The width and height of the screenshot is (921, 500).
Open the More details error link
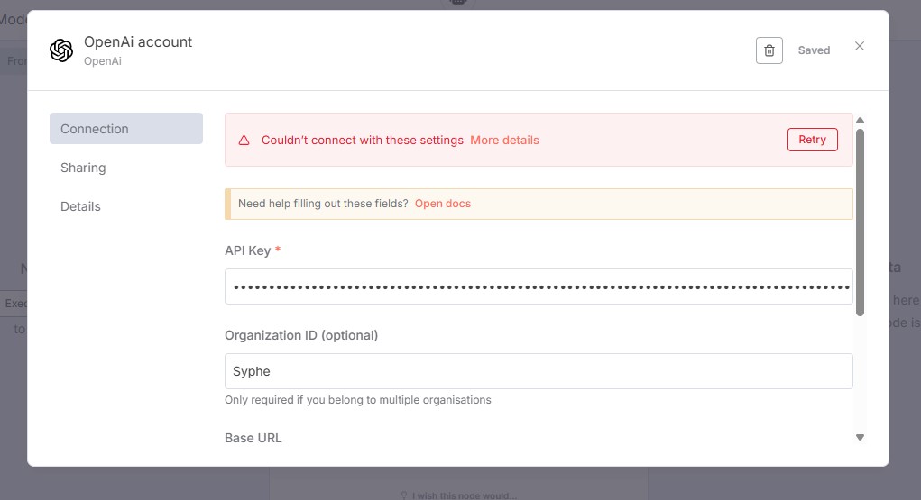[x=504, y=141]
